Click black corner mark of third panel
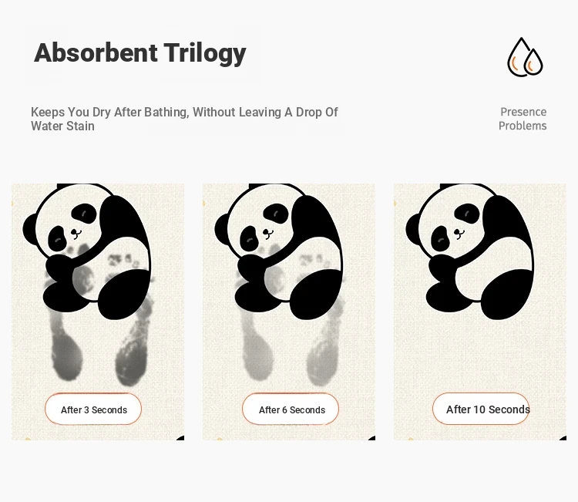 (563, 438)
